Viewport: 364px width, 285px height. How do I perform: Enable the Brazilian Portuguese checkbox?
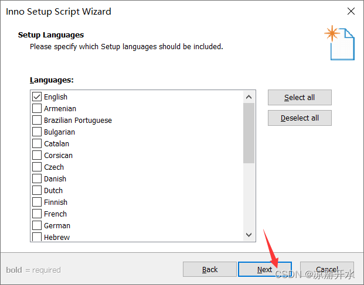[x=37, y=120]
